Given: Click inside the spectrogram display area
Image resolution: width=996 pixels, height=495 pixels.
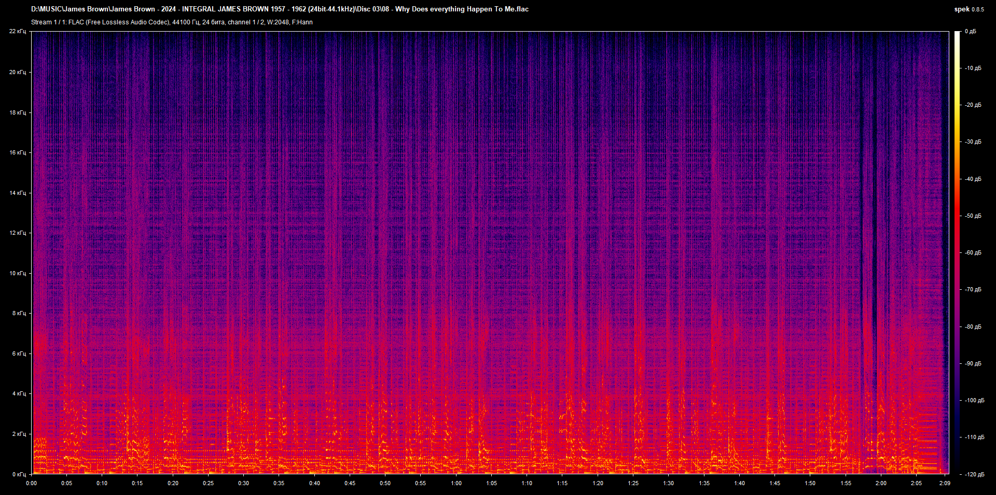Looking at the screenshot, I should click(490, 252).
